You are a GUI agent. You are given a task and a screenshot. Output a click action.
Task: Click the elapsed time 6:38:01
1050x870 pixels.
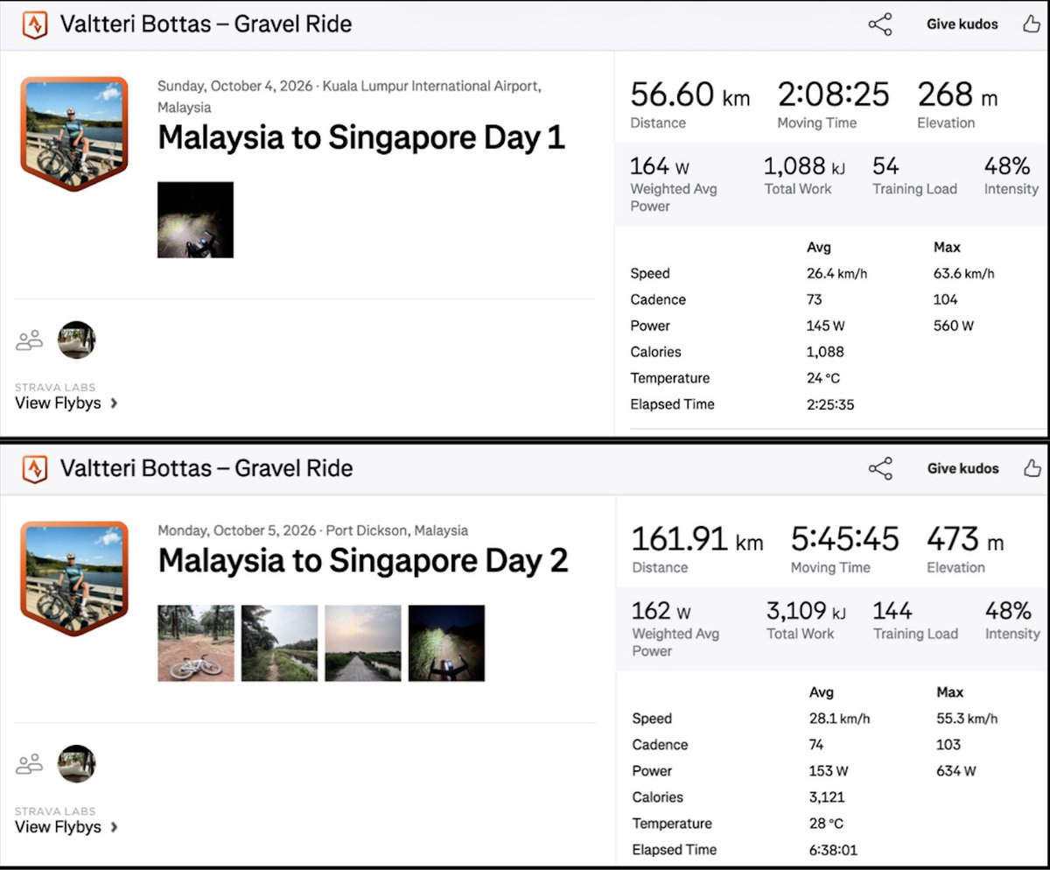point(835,850)
